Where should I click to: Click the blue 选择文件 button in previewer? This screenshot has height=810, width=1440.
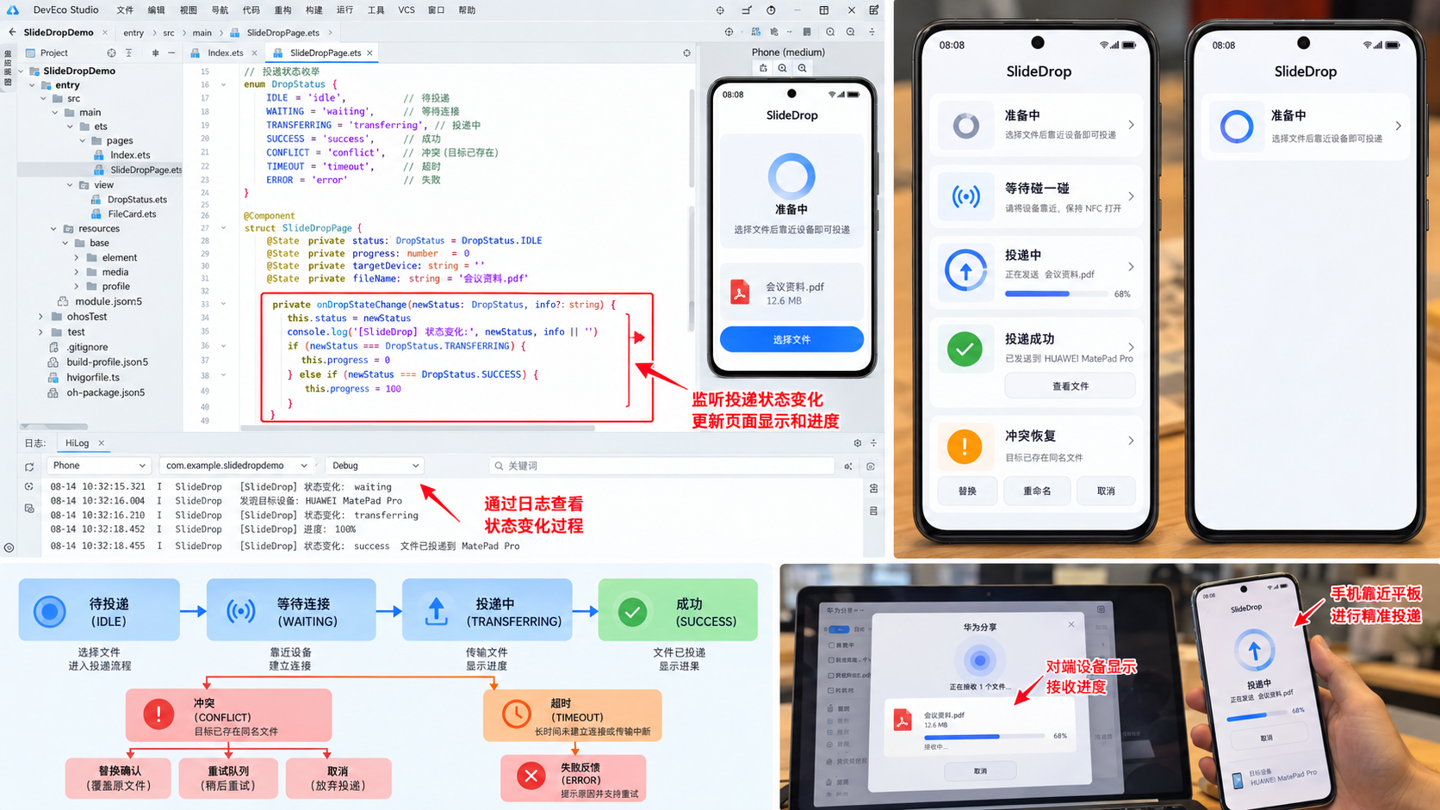[791, 340]
